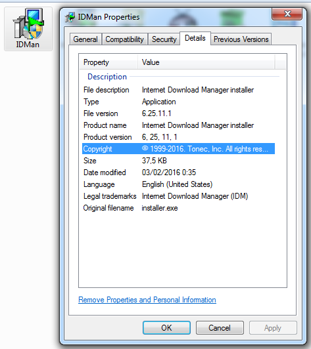Select the Legal trademarks row

click(178, 196)
